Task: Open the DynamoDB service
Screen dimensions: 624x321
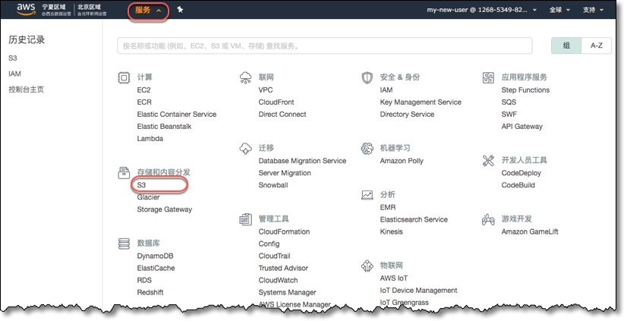Action: 155,256
